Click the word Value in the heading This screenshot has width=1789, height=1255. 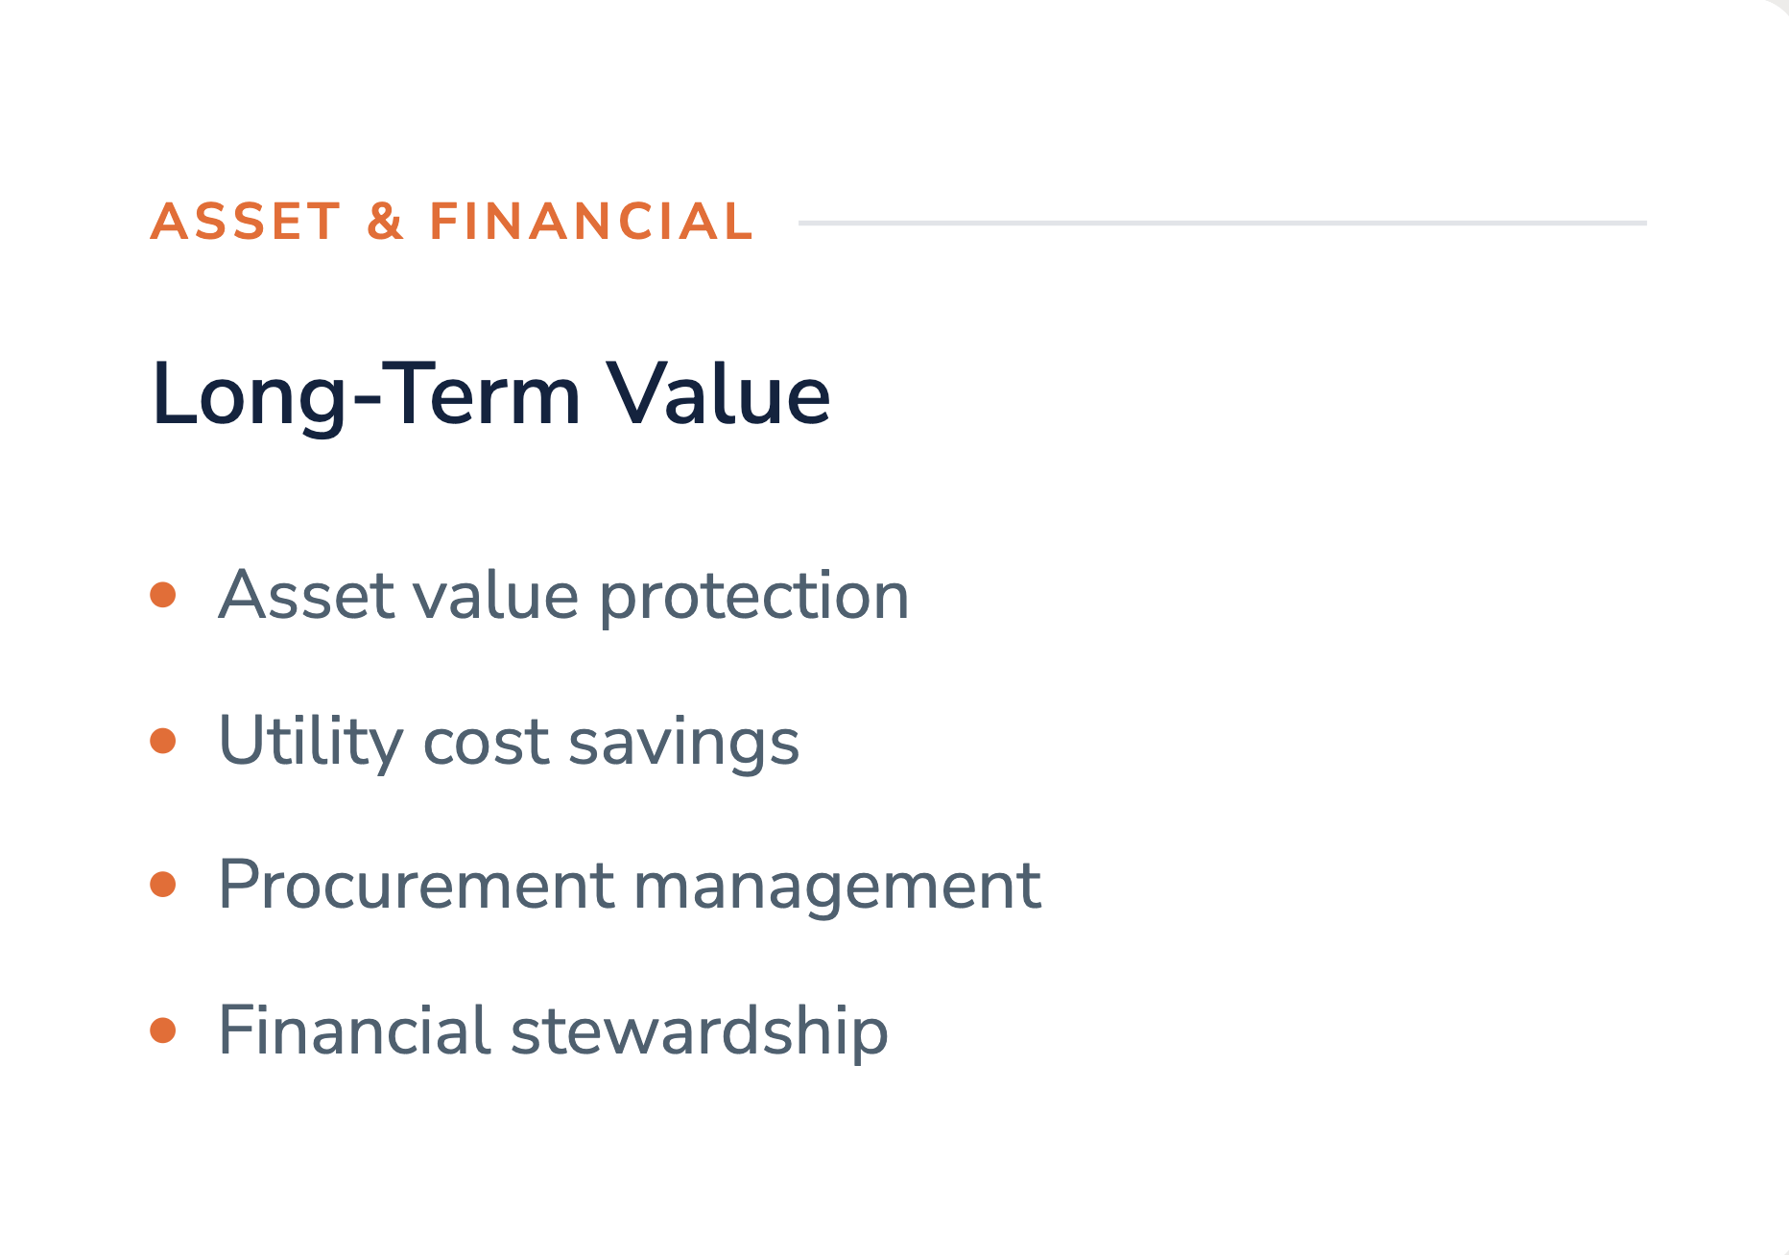[720, 393]
